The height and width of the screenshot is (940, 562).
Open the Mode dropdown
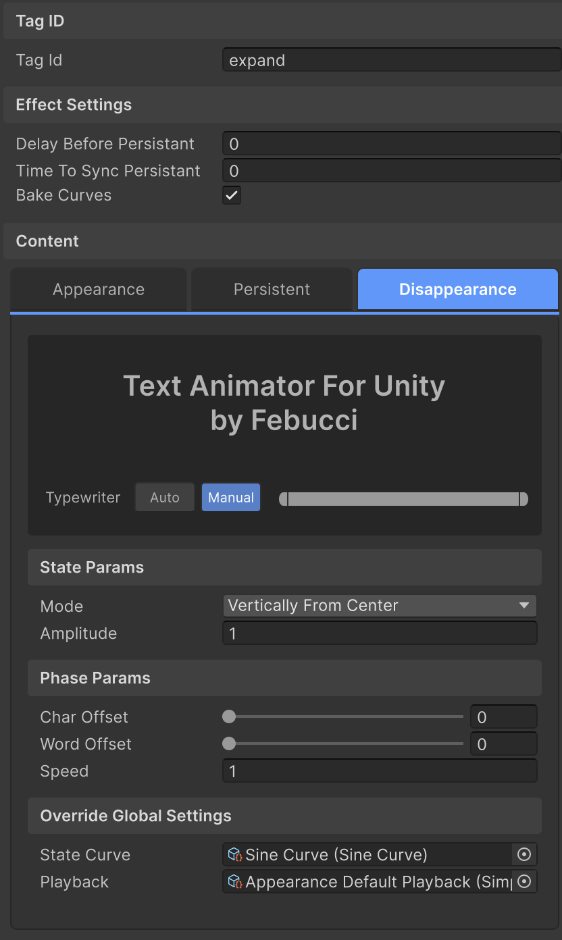tap(380, 606)
